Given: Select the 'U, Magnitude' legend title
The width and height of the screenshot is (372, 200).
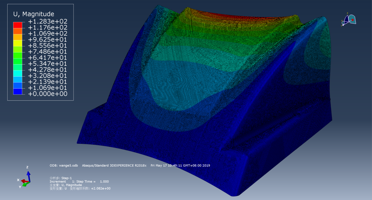Looking at the screenshot, I should click(x=34, y=14).
